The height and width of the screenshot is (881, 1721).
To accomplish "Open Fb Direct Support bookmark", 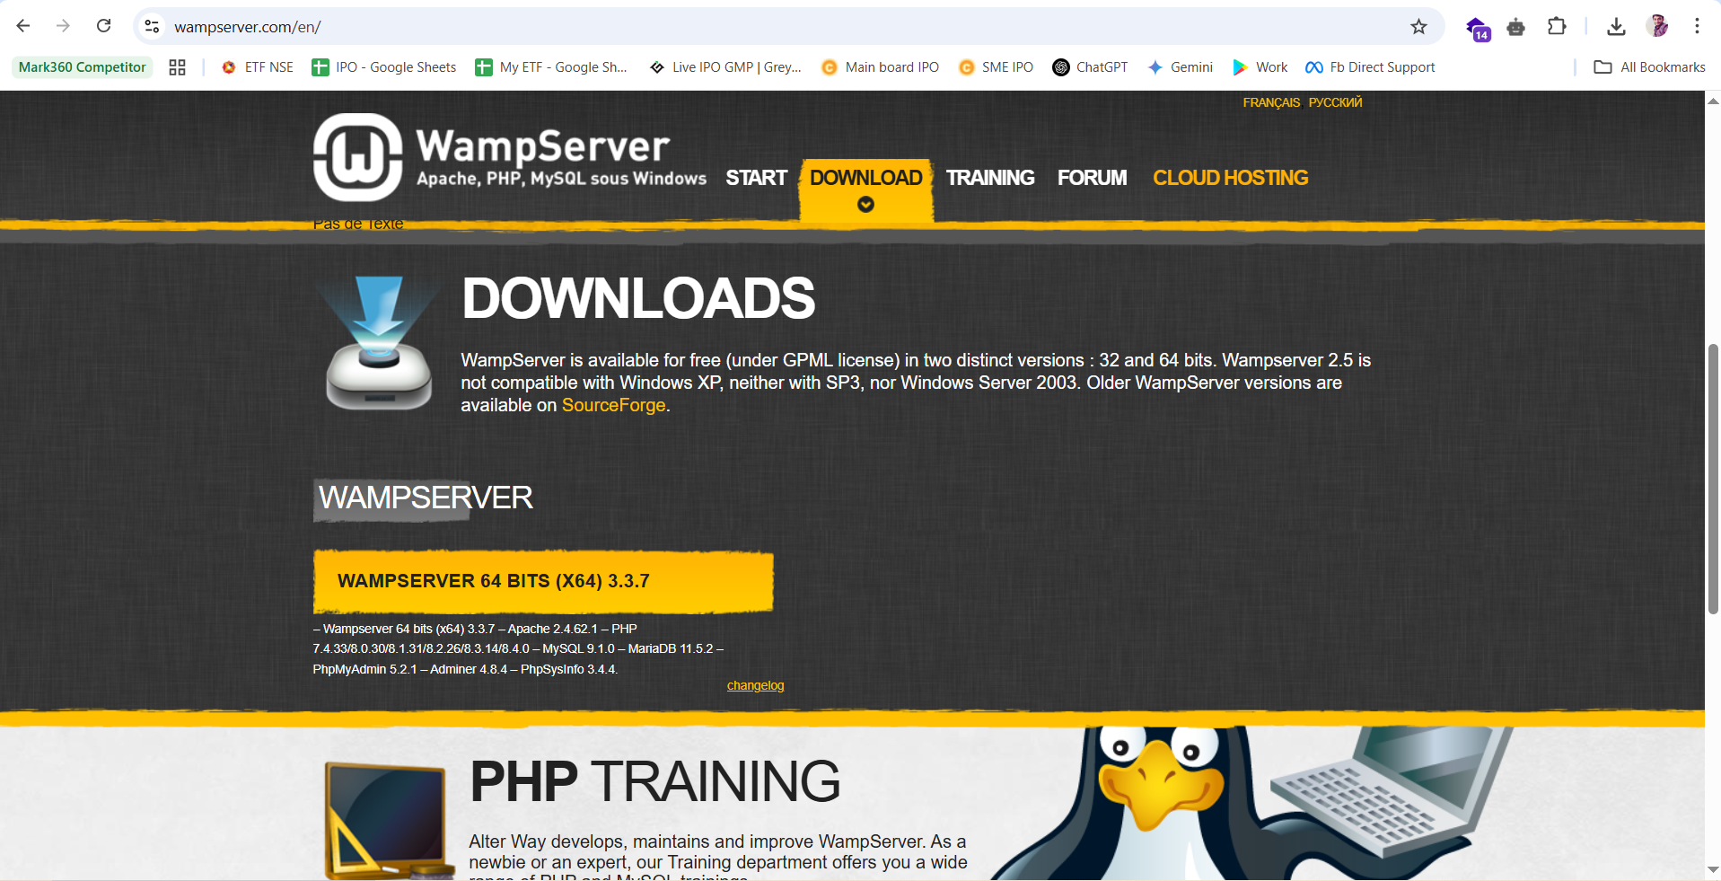I will (1370, 67).
